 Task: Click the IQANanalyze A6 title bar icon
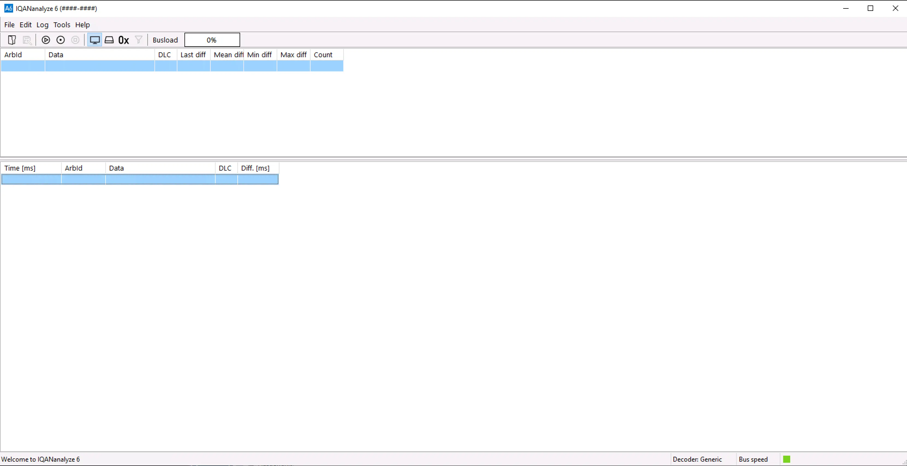[x=8, y=8]
